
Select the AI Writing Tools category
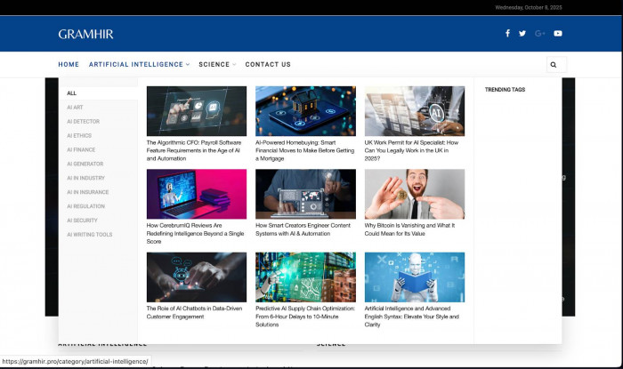coord(90,235)
